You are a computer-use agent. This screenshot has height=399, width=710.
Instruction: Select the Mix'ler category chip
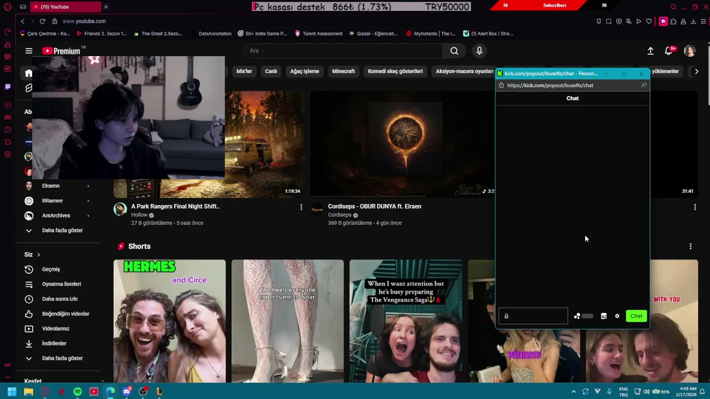coord(244,71)
